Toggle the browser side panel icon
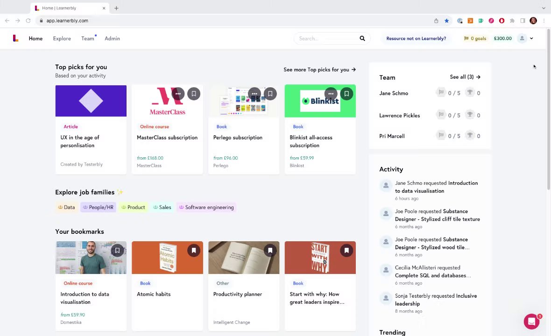The height and width of the screenshot is (336, 551). point(523,21)
